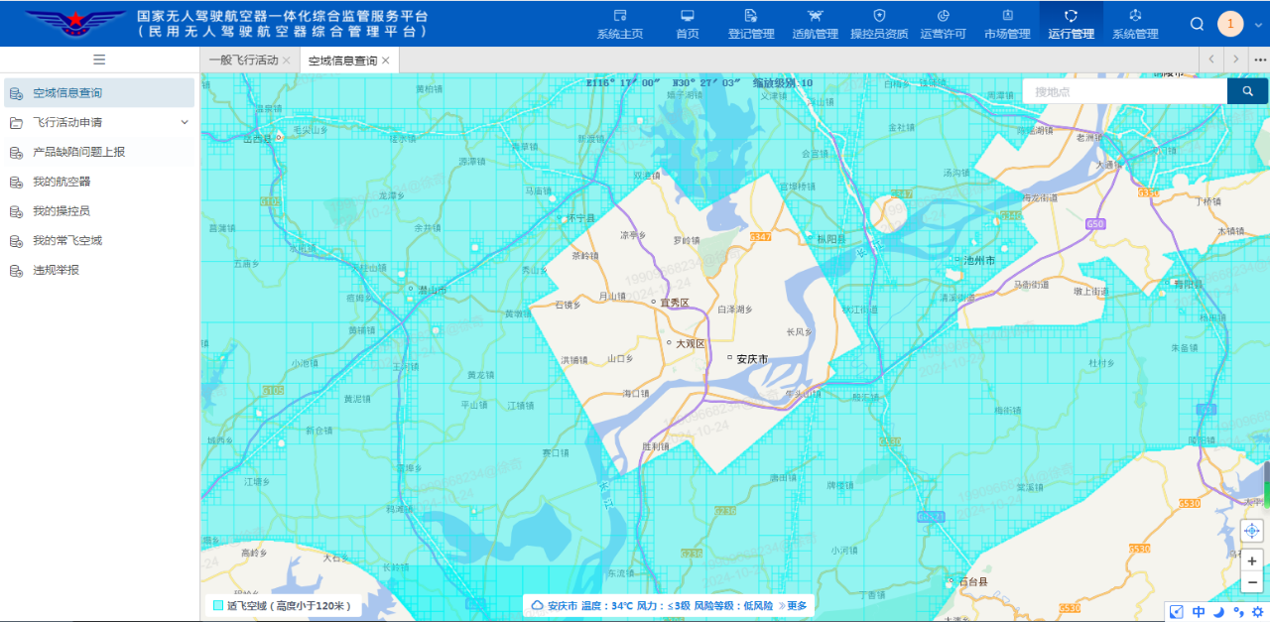Image resolution: width=1270 pixels, height=622 pixels.
Task: Click the 适飞空域 cyan legend swatch
Action: click(218, 605)
